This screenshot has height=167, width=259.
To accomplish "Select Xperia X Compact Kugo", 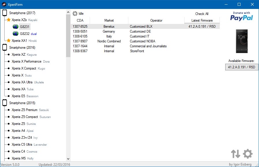I will [x=28, y=68].
